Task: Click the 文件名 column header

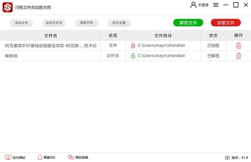Action: click(51, 35)
